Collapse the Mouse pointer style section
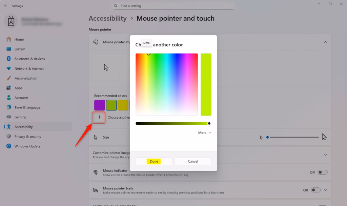Screen dimensions: 347x206 tap(325, 42)
